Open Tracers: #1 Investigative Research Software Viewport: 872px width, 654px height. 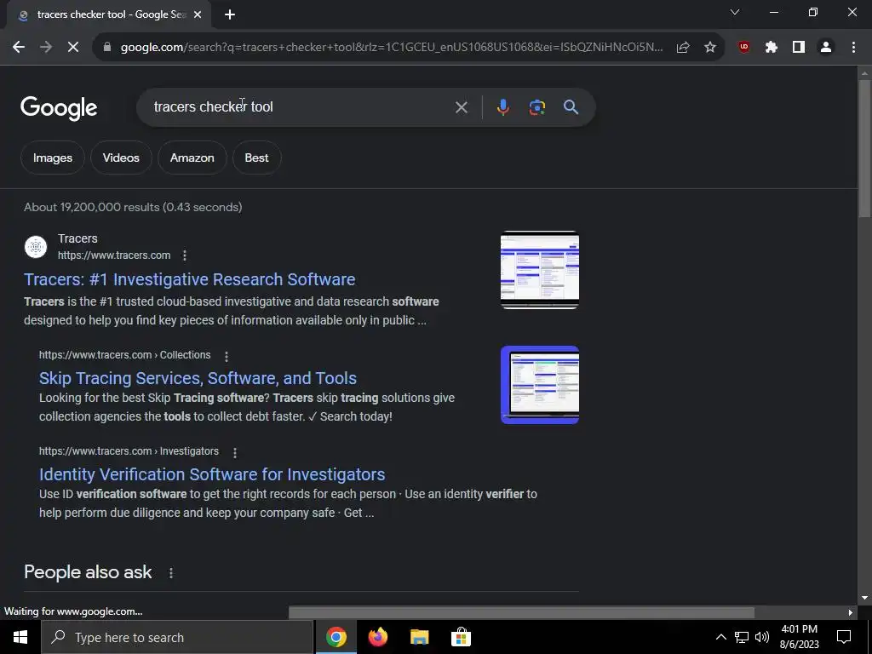tap(190, 279)
